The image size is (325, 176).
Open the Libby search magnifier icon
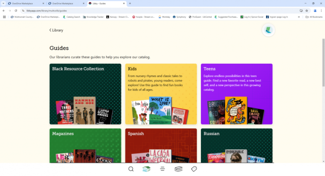coord(131,169)
